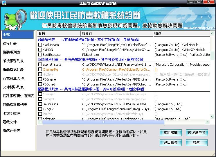Check the HidServ checkbox
Screen dimensions: 216x157
coord(40,74)
